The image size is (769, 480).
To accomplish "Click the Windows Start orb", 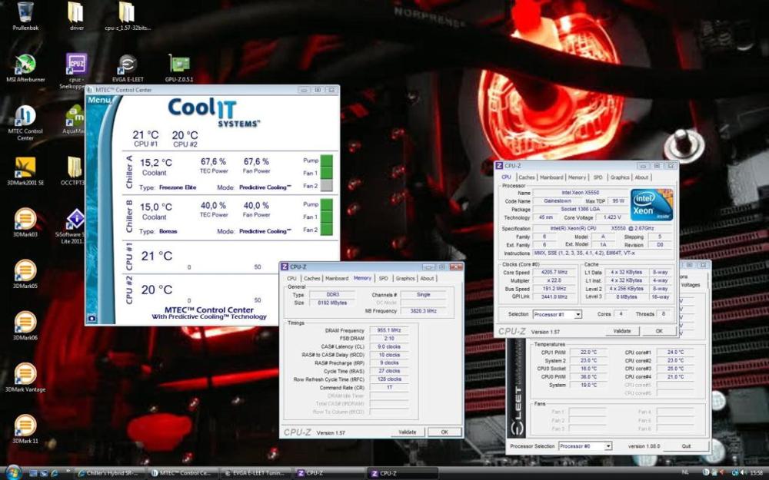I will (x=13, y=472).
